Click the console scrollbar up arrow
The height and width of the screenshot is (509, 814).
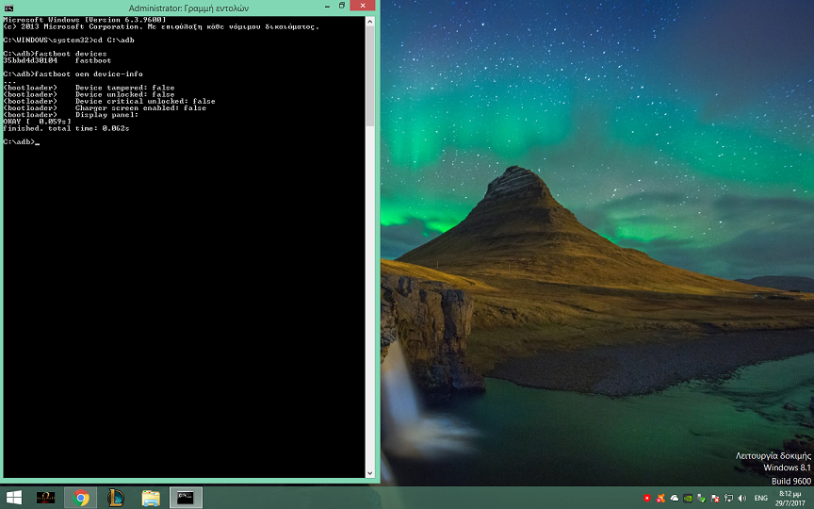[370, 22]
